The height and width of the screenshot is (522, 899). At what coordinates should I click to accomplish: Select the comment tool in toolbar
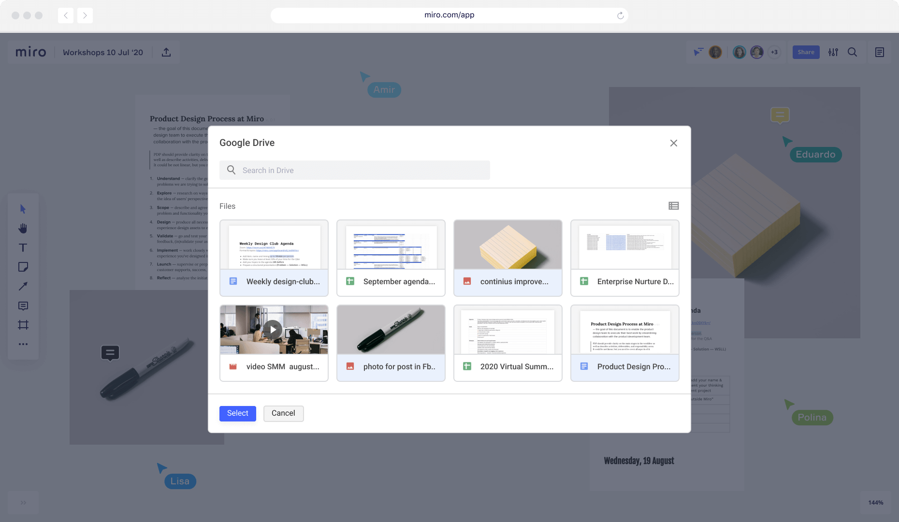coord(23,305)
